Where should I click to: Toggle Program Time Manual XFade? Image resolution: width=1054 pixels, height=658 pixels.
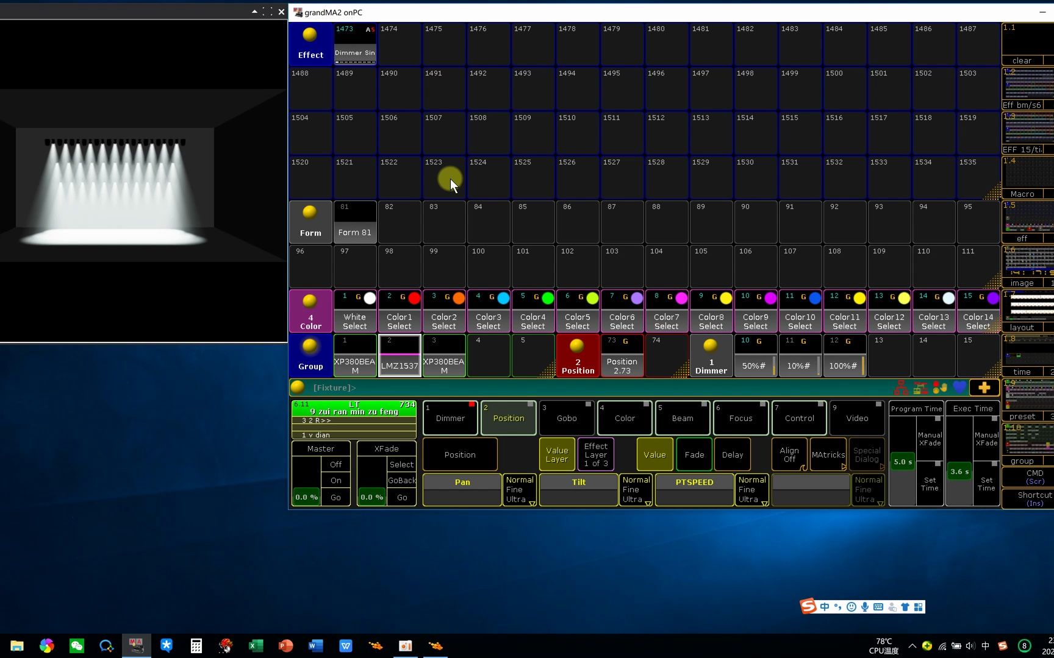pos(930,439)
